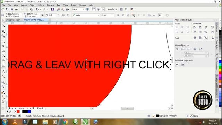
Task: Toggle italic text formatting
Action: (123, 15)
